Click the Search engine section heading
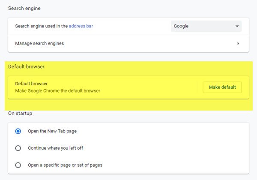Image resolution: width=257 pixels, height=180 pixels. point(24,9)
